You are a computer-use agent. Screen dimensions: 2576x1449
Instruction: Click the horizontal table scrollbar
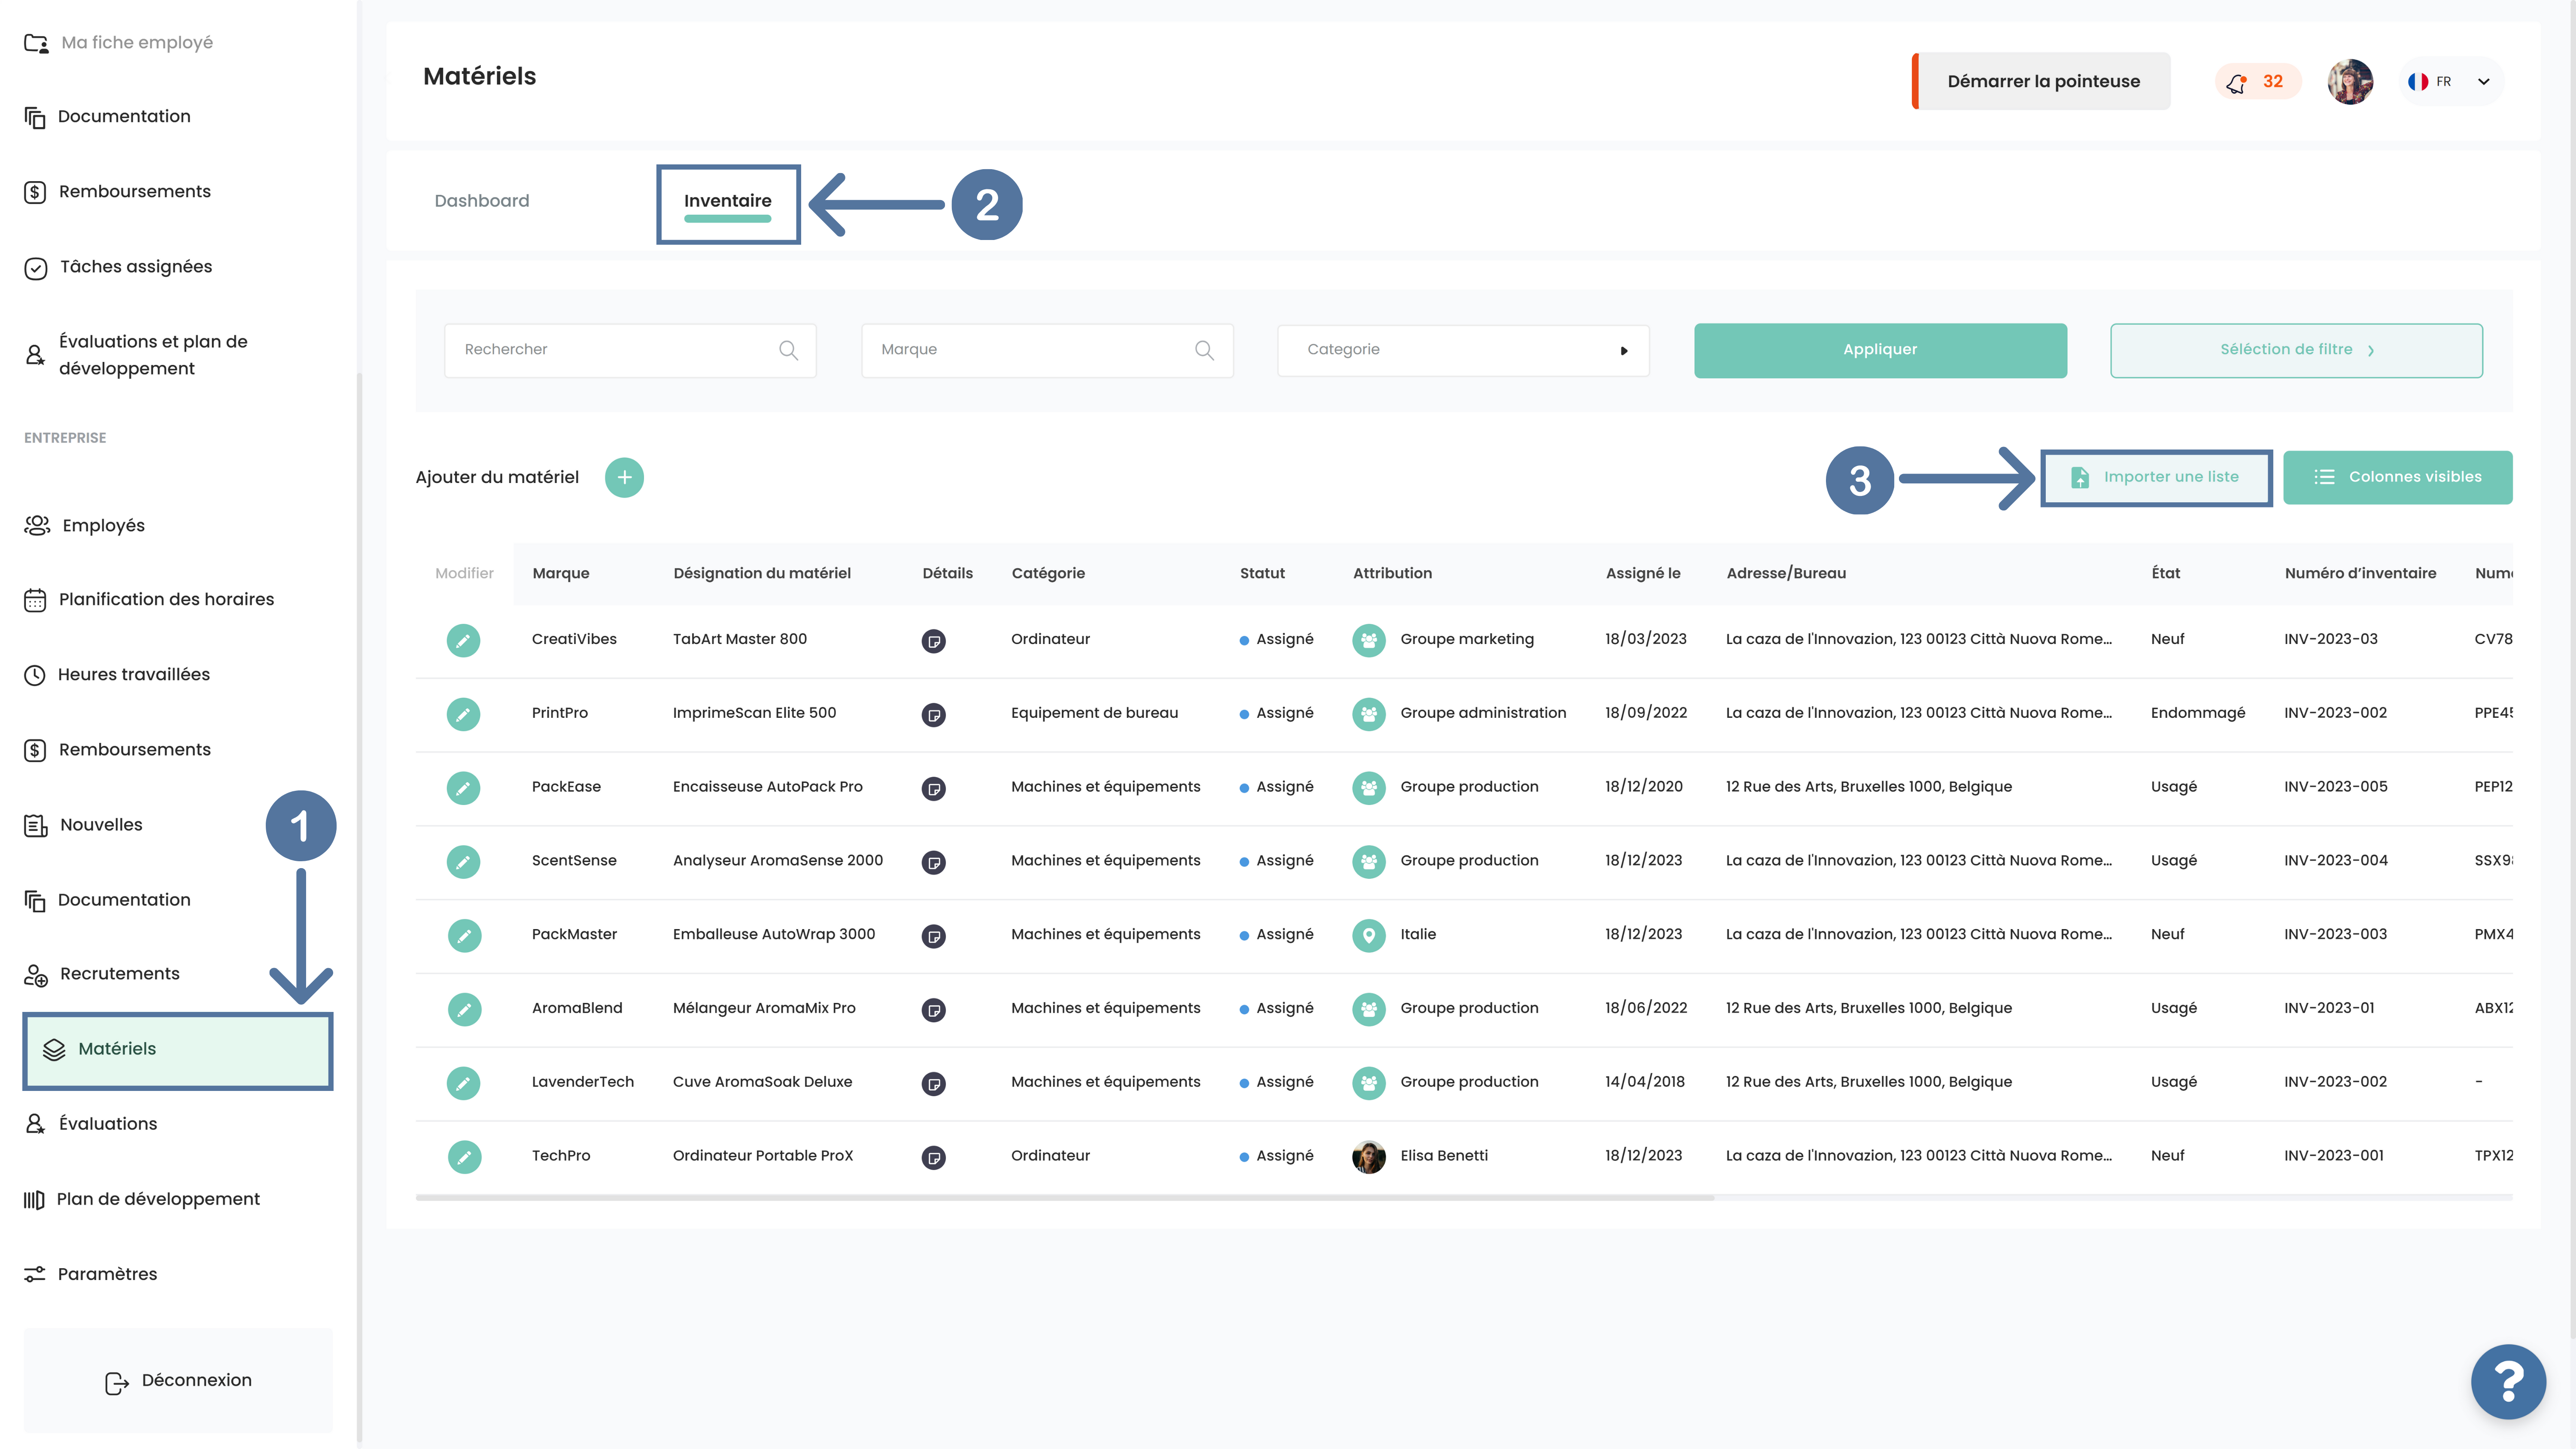tap(1065, 1197)
